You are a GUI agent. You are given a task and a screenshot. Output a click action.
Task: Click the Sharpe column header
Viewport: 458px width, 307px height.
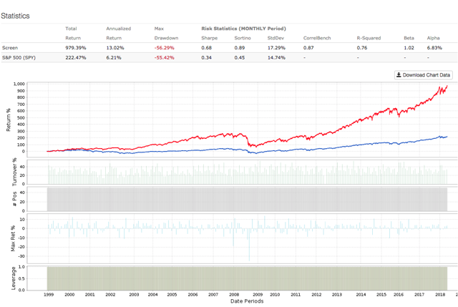point(210,38)
